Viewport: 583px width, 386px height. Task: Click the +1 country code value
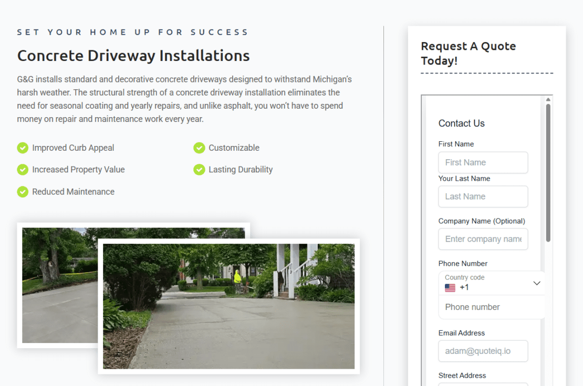464,287
